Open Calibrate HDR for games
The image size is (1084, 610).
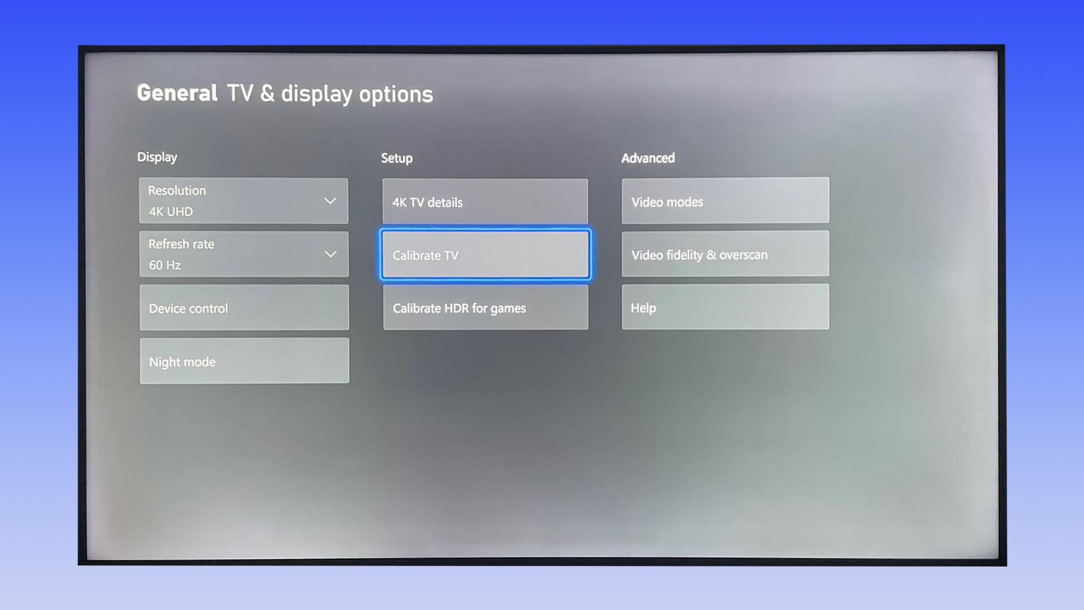click(484, 308)
